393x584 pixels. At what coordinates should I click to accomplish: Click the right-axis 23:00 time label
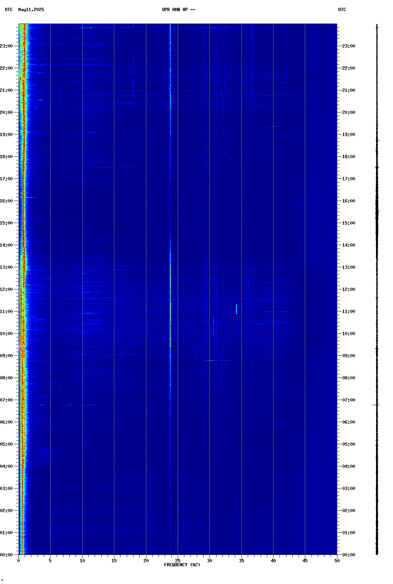pos(349,46)
